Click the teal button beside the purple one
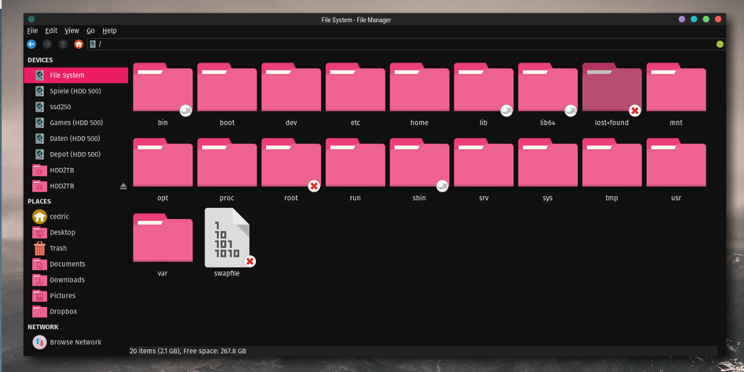The width and height of the screenshot is (744, 372). (x=694, y=19)
